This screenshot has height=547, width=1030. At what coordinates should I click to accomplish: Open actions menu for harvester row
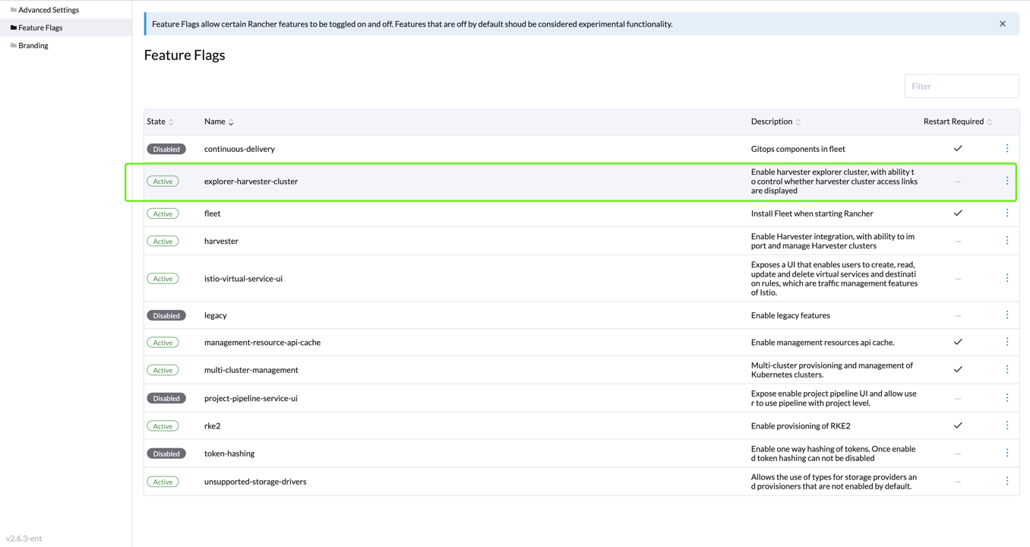pos(1007,240)
